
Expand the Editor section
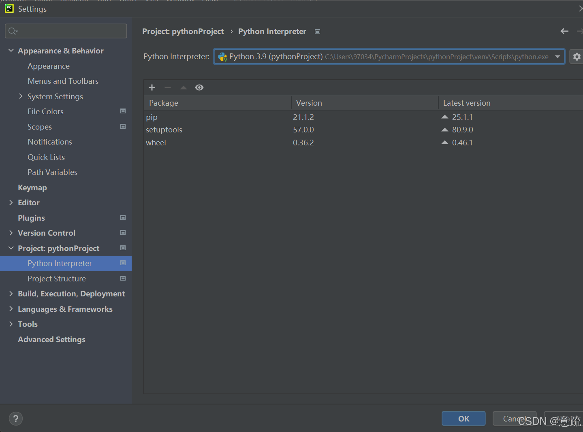pos(11,202)
